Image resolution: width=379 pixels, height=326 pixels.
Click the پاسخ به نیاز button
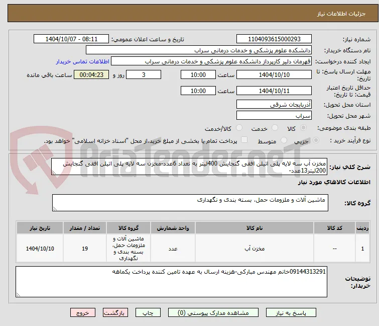[x=291, y=313]
